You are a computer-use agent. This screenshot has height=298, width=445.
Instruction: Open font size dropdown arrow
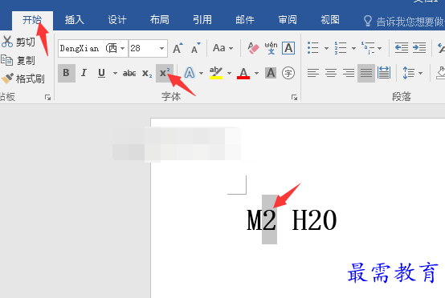(x=161, y=48)
